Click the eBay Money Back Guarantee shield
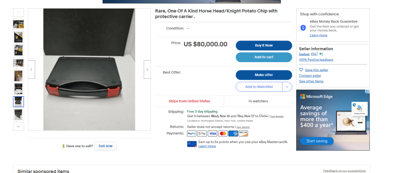The height and width of the screenshot is (173, 404). point(303,28)
